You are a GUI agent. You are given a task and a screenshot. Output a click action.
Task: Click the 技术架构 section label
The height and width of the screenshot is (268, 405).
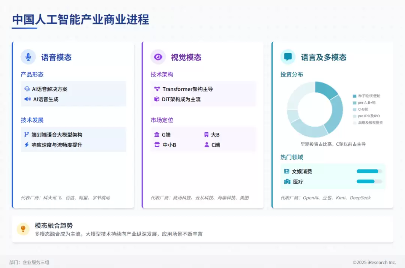point(162,75)
